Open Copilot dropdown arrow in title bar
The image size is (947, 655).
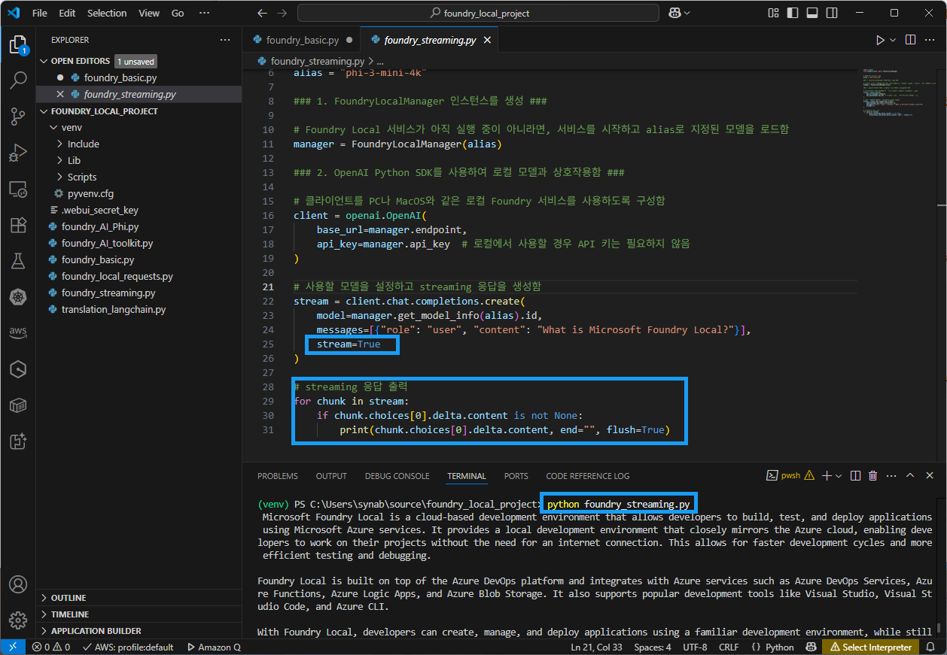click(x=687, y=13)
